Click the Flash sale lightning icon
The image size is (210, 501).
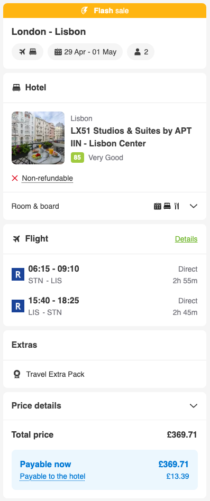tap(85, 11)
